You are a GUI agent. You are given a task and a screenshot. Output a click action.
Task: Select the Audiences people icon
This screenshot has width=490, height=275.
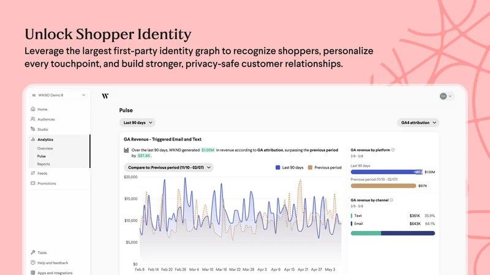pyautogui.click(x=33, y=119)
